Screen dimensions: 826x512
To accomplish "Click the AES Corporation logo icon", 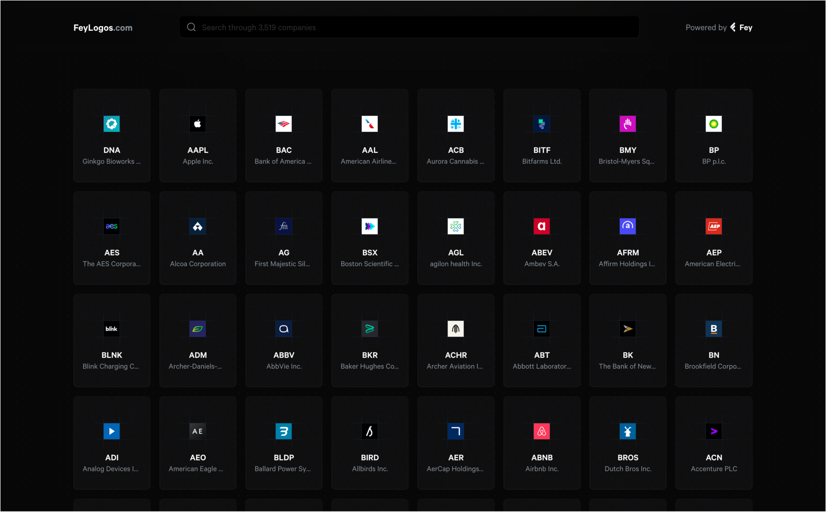I will pyautogui.click(x=112, y=226).
